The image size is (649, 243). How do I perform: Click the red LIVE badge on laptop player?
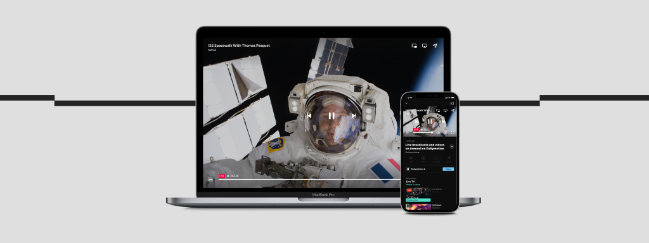coord(222,176)
